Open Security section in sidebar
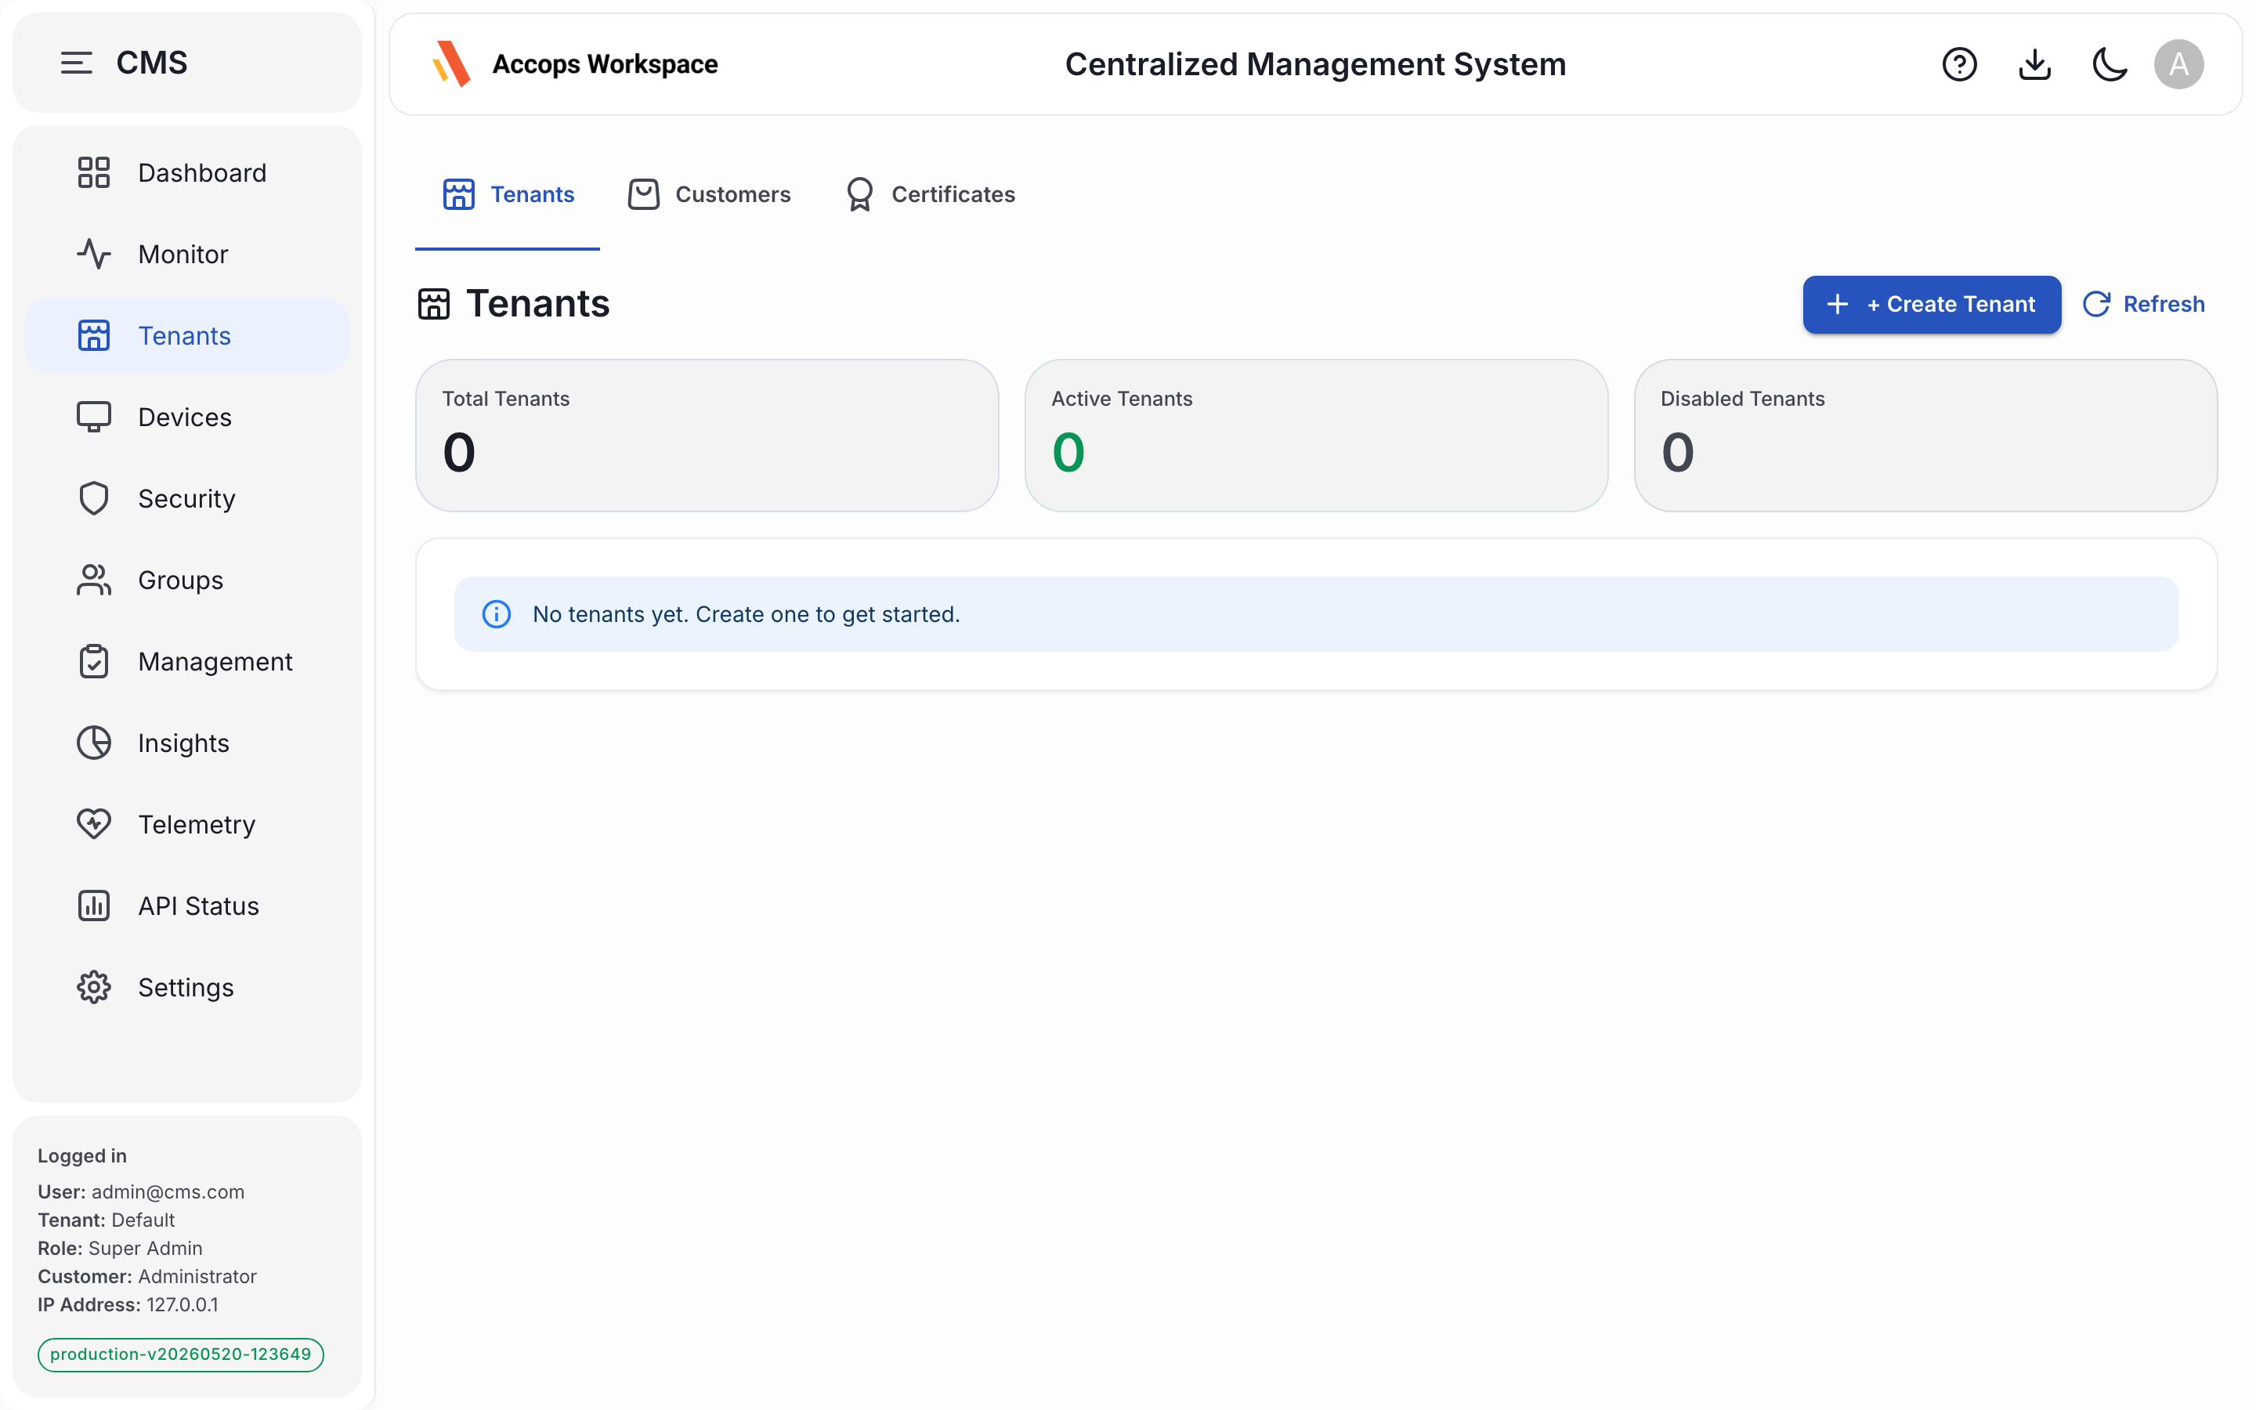Image resolution: width=2256 pixels, height=1410 pixels. [x=186, y=498]
